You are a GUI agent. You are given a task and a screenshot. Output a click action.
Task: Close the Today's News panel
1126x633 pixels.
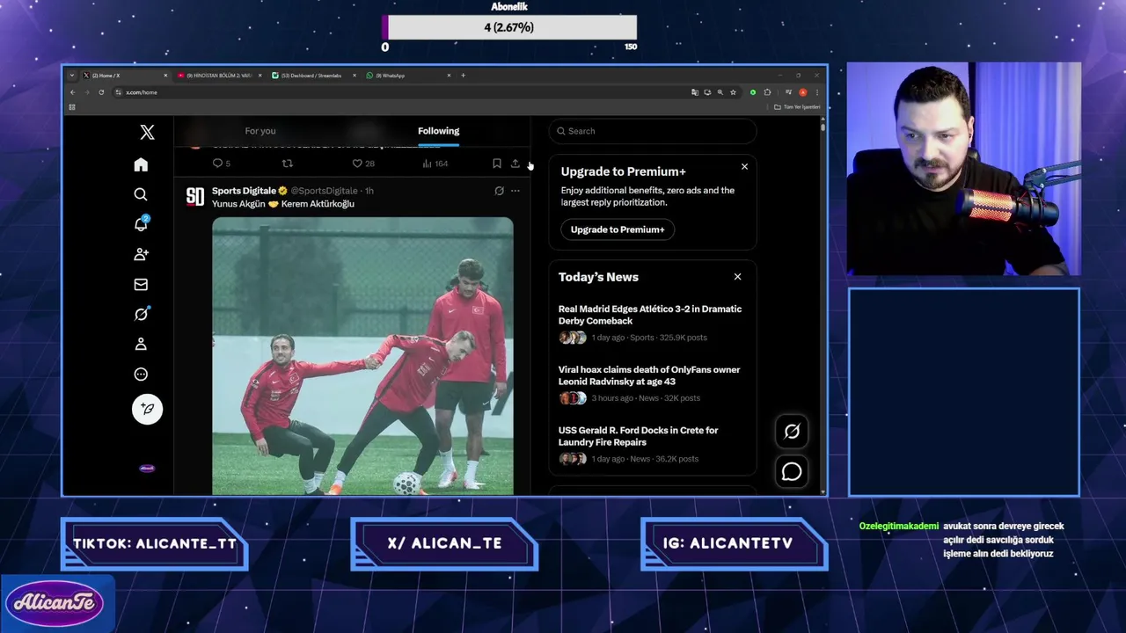pyautogui.click(x=737, y=277)
